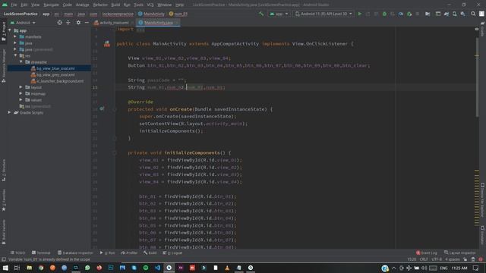Screen dimensions: 486x273
Task: Expand the layout folder
Action: coord(21,87)
